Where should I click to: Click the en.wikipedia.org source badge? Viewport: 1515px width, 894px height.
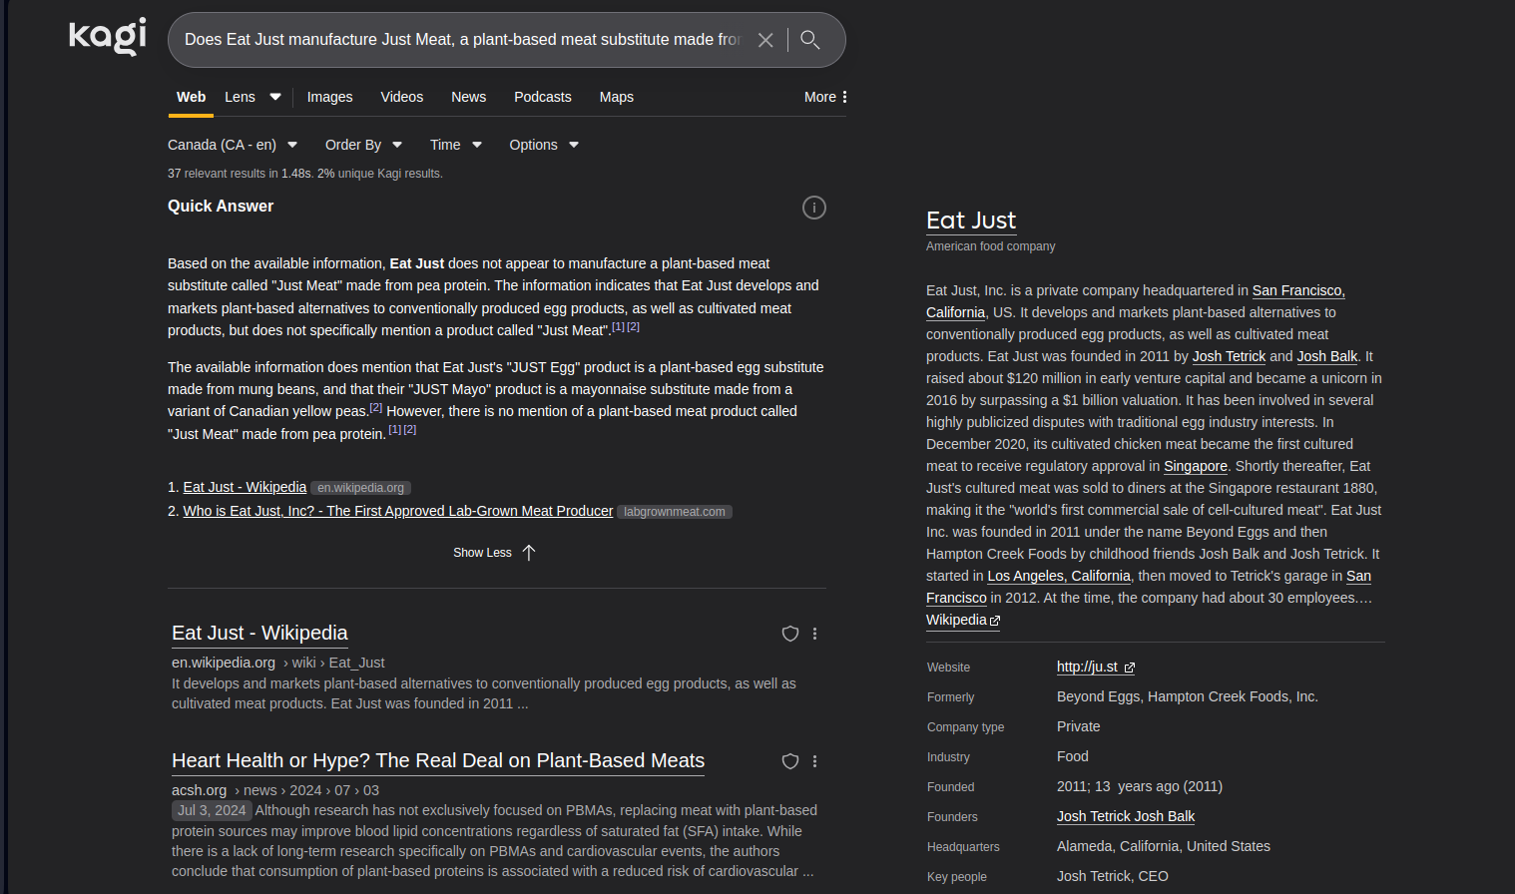click(360, 488)
